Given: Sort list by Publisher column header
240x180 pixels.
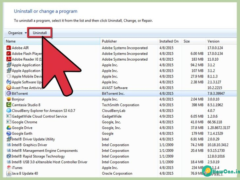Looking at the screenshot, I should [129, 41].
